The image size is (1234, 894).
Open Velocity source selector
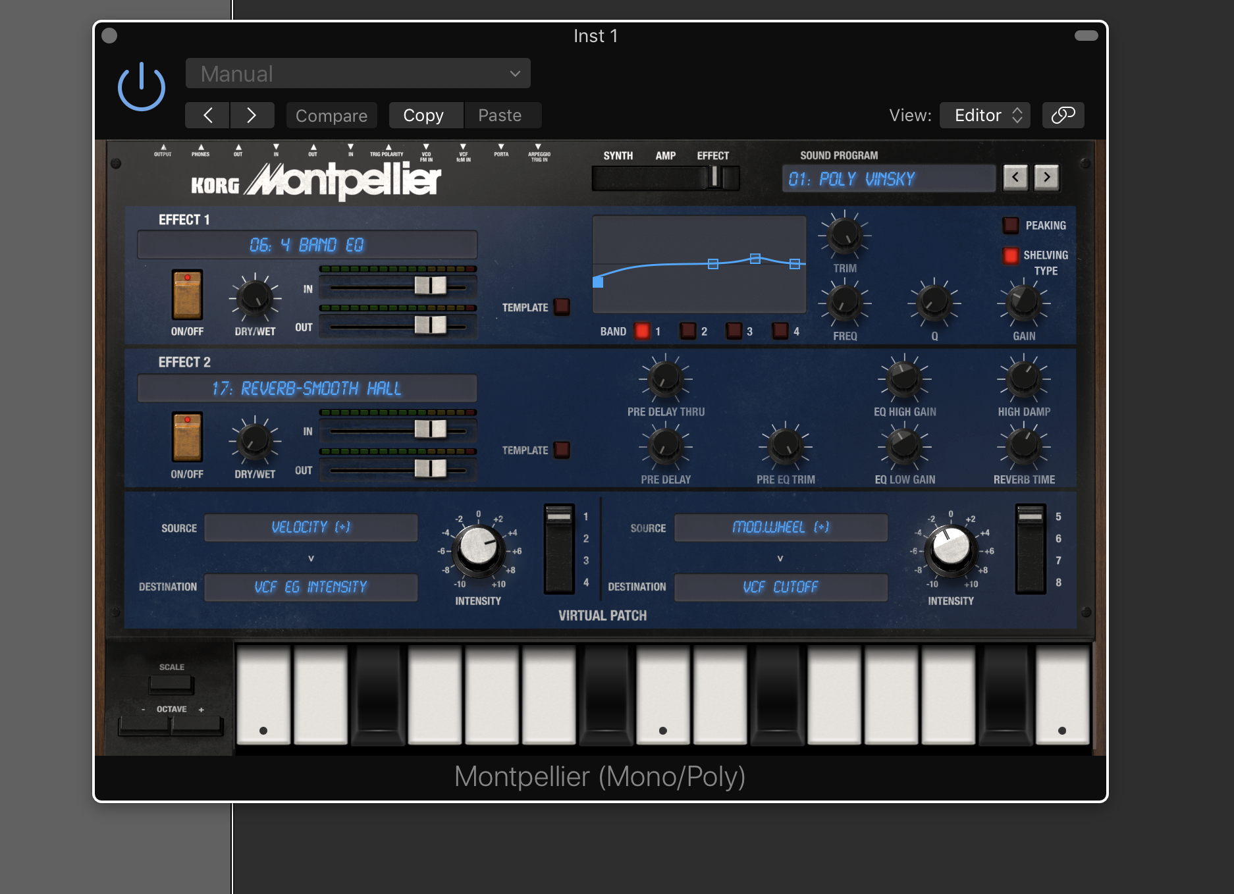[311, 527]
